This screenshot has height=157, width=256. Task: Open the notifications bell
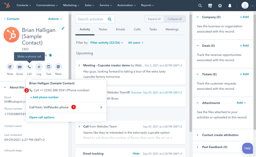point(230,6)
